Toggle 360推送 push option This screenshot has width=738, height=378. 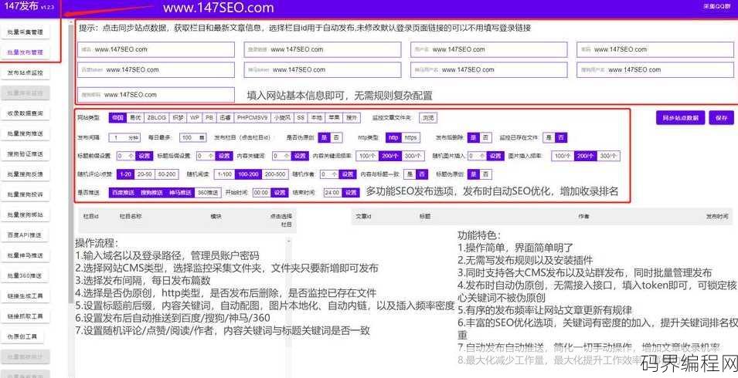(x=208, y=193)
